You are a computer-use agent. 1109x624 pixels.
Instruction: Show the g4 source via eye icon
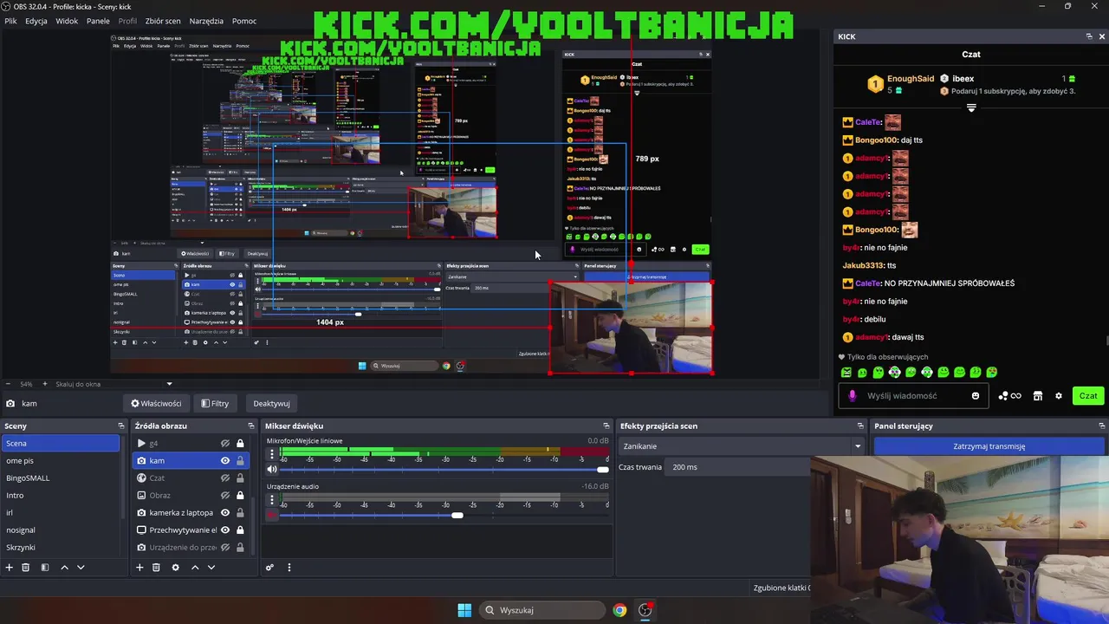[225, 443]
